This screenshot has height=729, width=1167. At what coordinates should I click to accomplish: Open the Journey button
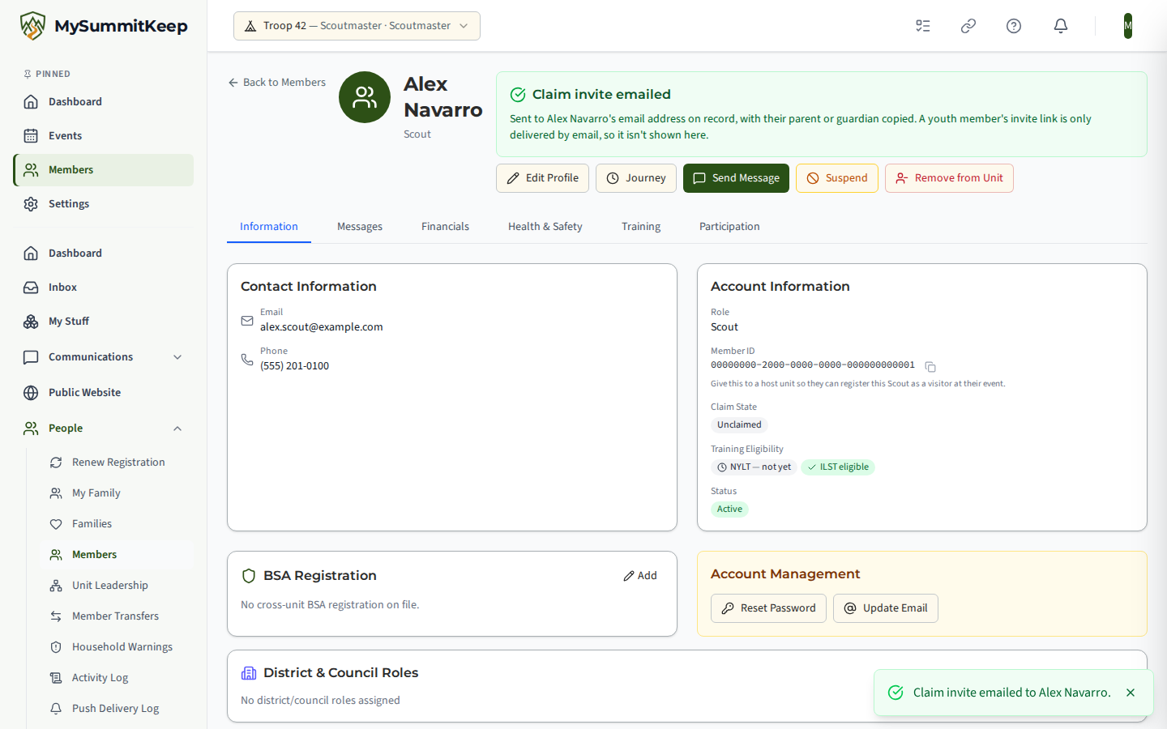click(636, 178)
